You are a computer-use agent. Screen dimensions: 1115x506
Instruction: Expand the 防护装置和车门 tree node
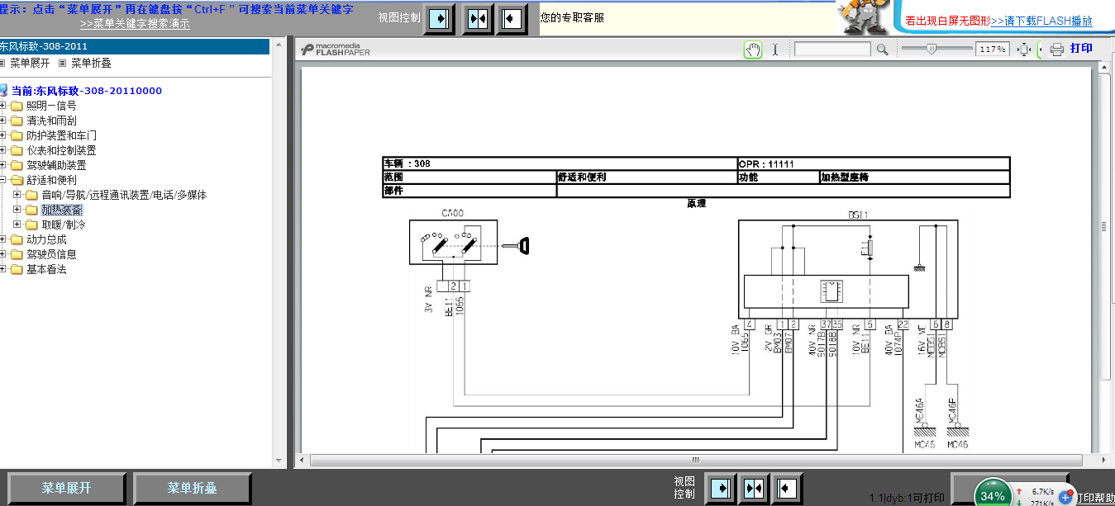pyautogui.click(x=3, y=135)
